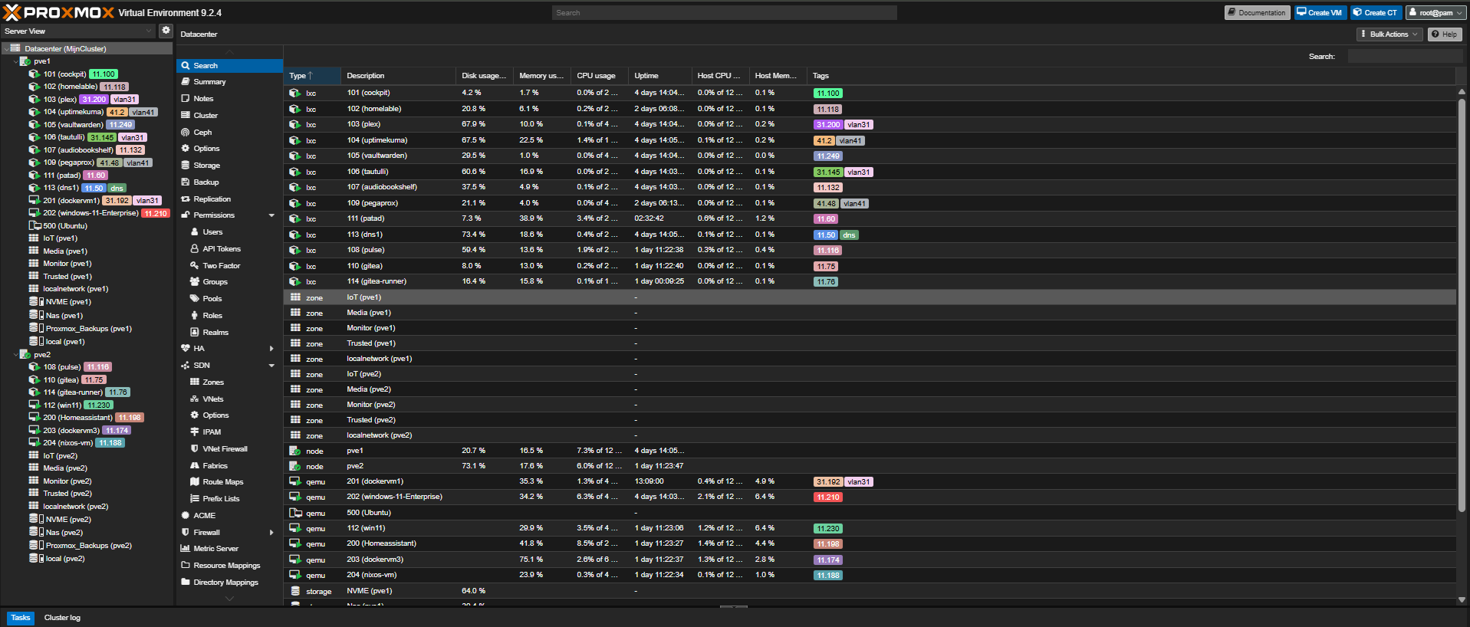Focus the resource table Search filter field
Image resolution: width=1470 pixels, height=627 pixels.
click(1405, 57)
